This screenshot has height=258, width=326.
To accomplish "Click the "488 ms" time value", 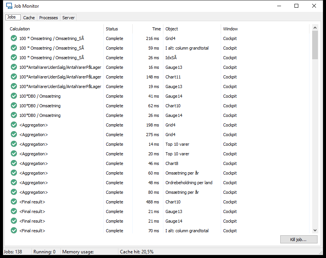I will [152, 202].
